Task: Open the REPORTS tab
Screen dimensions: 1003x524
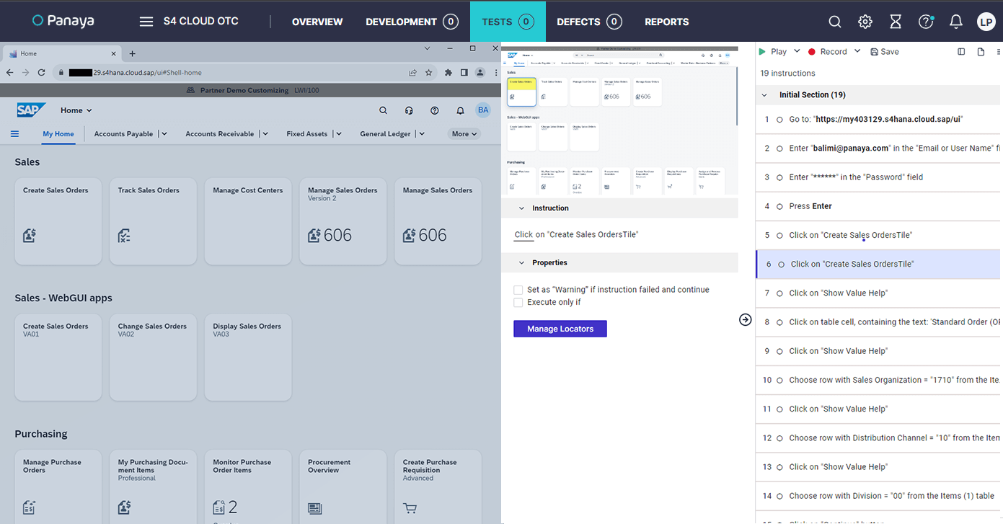Action: (667, 22)
